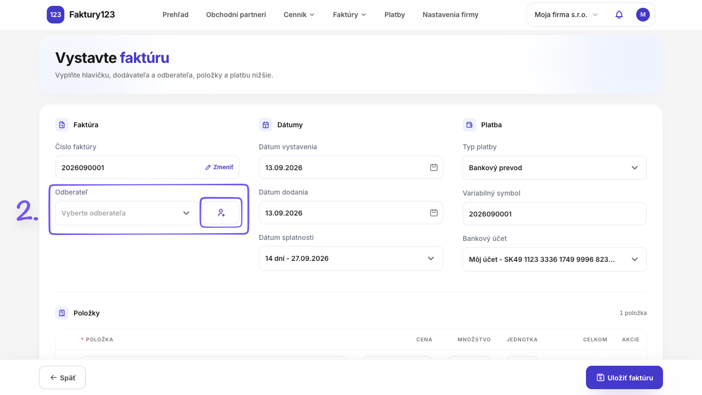Click the Položky section icon
This screenshot has height=395, width=702.
[x=62, y=313]
